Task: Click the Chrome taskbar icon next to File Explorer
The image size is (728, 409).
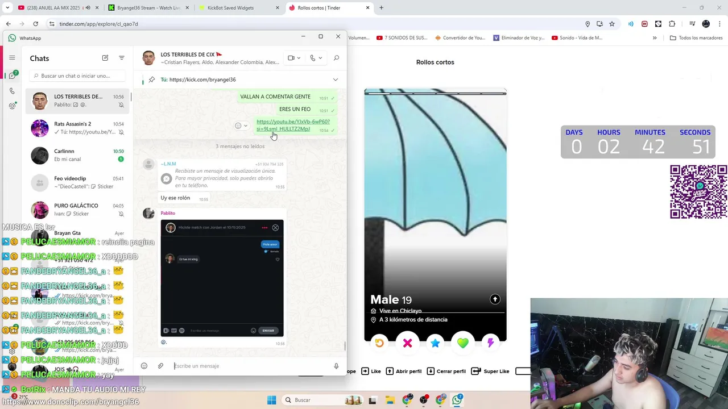Action: (x=407, y=400)
